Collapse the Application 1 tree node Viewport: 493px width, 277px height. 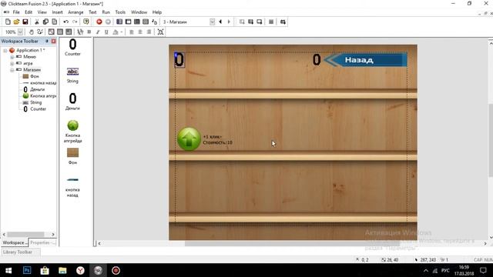pos(5,50)
